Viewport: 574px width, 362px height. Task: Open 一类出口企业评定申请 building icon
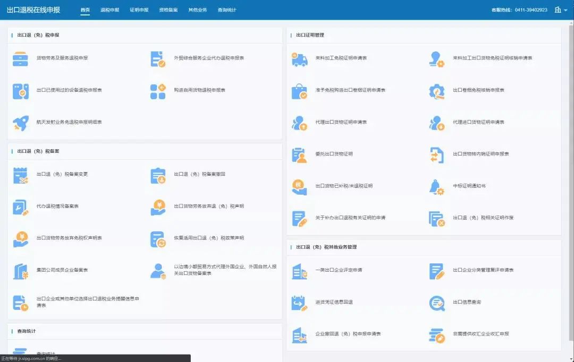[299, 271]
